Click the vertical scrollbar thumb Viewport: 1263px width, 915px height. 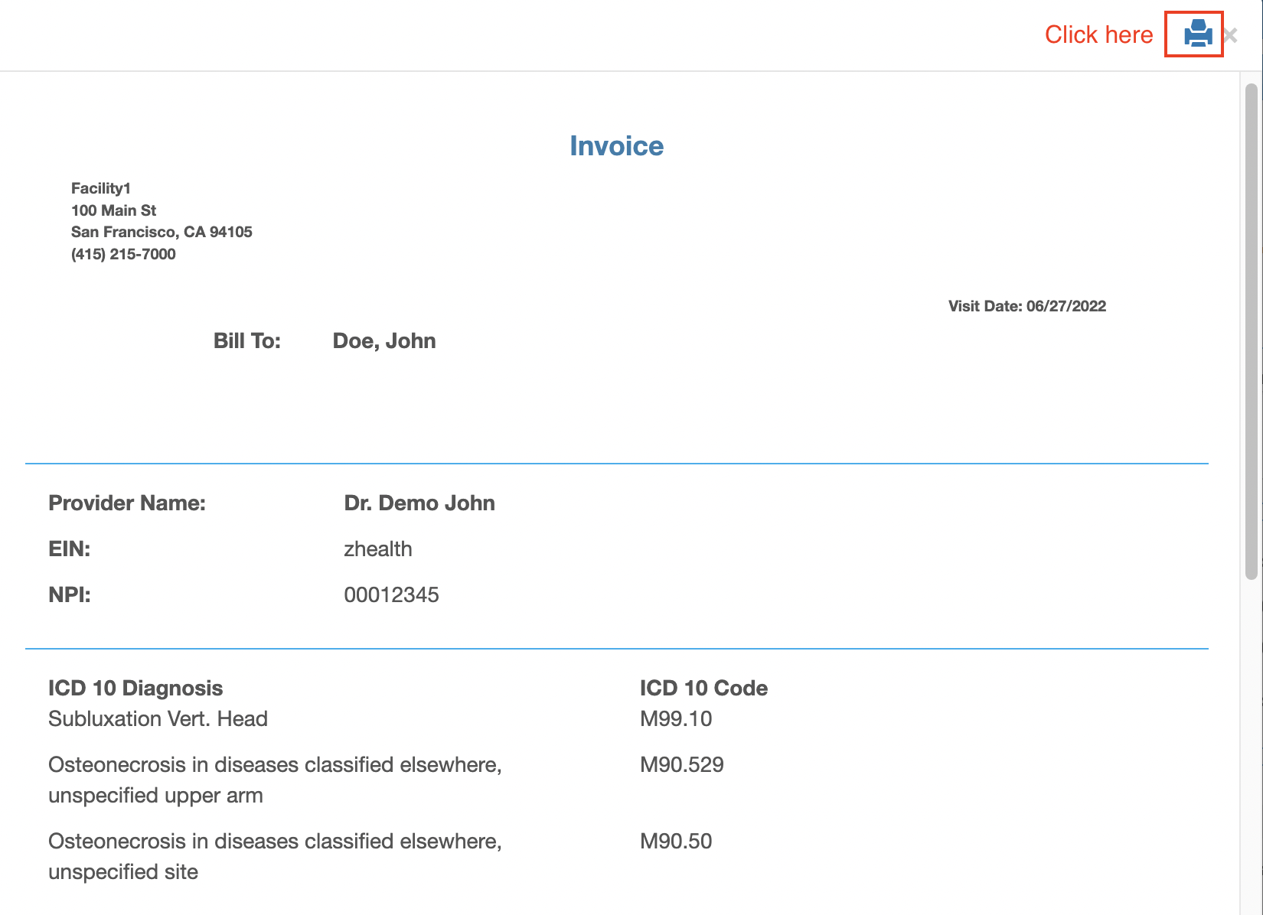(1251, 331)
